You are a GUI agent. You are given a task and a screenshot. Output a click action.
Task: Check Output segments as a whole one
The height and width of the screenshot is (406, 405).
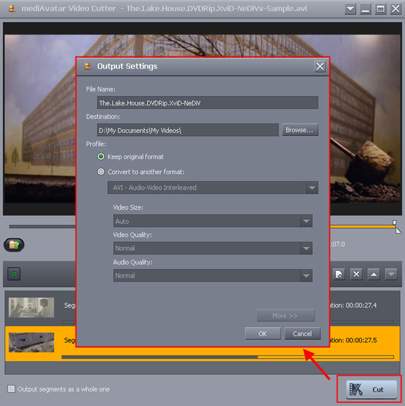(11, 389)
